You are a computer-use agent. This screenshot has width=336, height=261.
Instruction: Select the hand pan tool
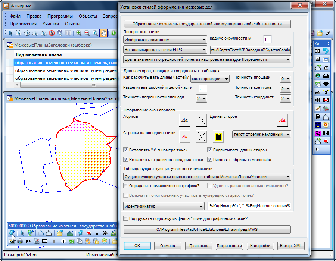(x=103, y=33)
